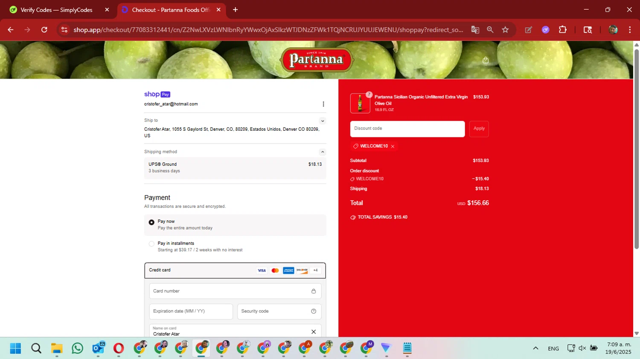This screenshot has height=359, width=640.
Task: Open Windows Start menu
Action: (15, 348)
